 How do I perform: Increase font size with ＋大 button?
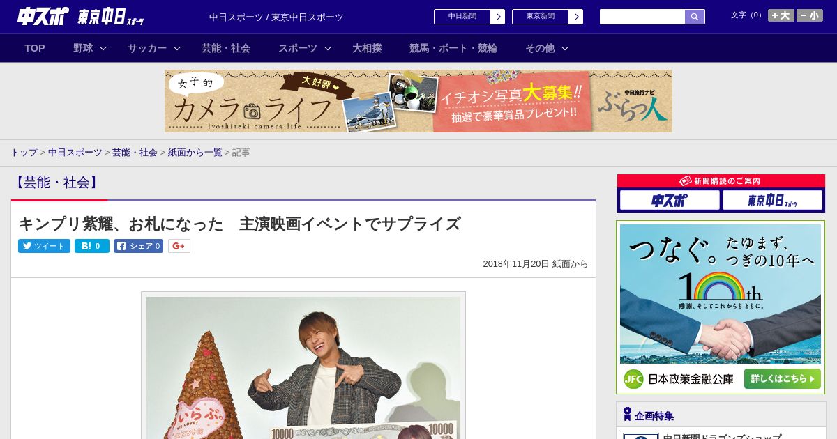[x=781, y=15]
